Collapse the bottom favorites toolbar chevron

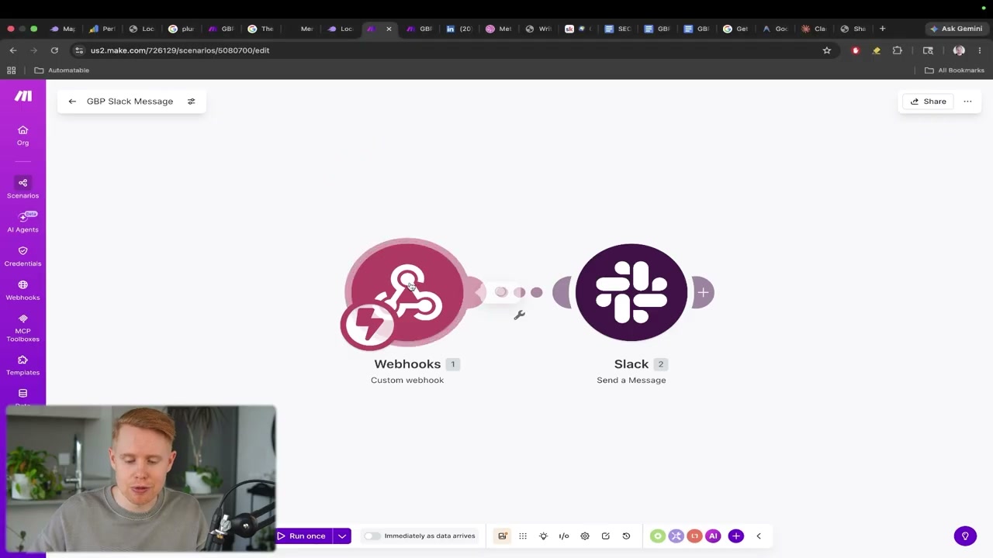[x=759, y=536]
